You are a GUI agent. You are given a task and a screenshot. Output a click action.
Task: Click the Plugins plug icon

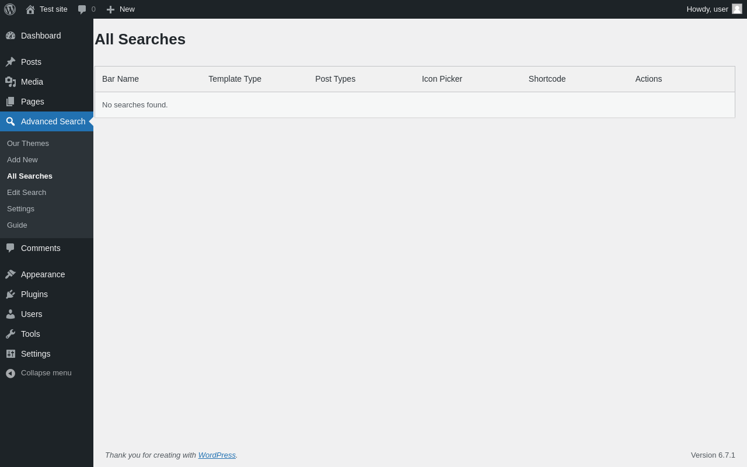(x=11, y=294)
